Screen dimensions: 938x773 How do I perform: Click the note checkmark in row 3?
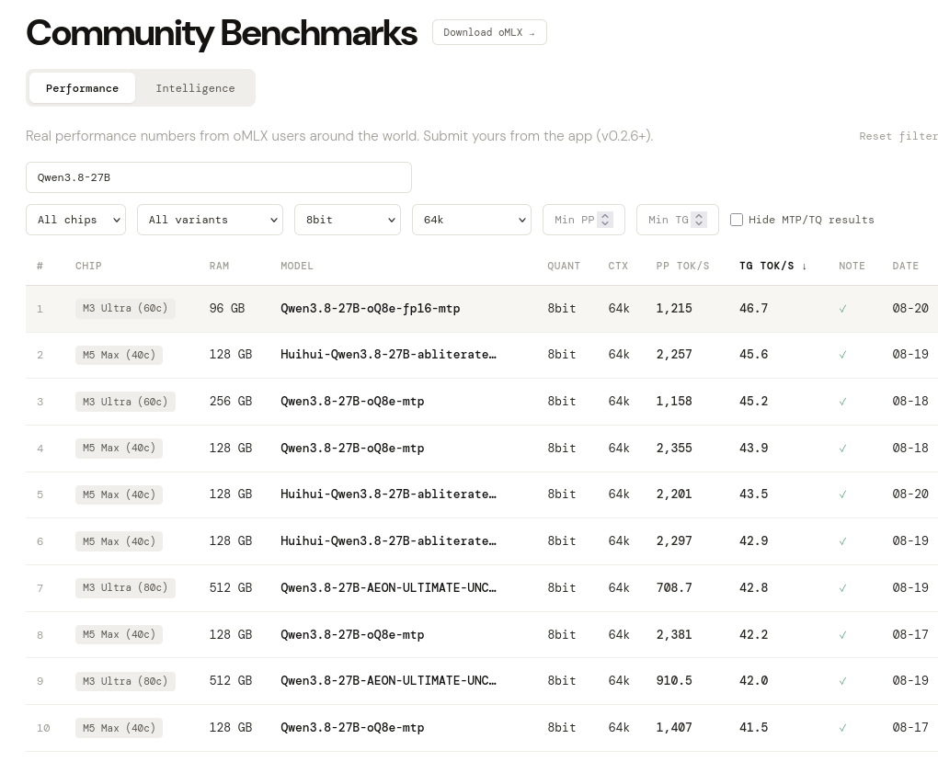tap(842, 402)
